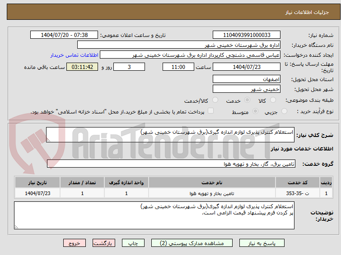The image size is (341, 255).
Task: Select the 'خدمت' radio button
Action: pos(247,100)
